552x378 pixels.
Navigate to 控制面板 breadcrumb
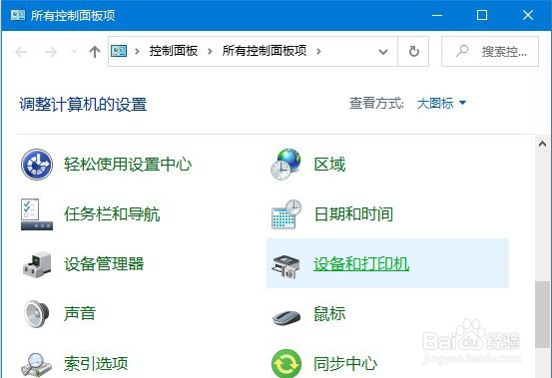[174, 51]
